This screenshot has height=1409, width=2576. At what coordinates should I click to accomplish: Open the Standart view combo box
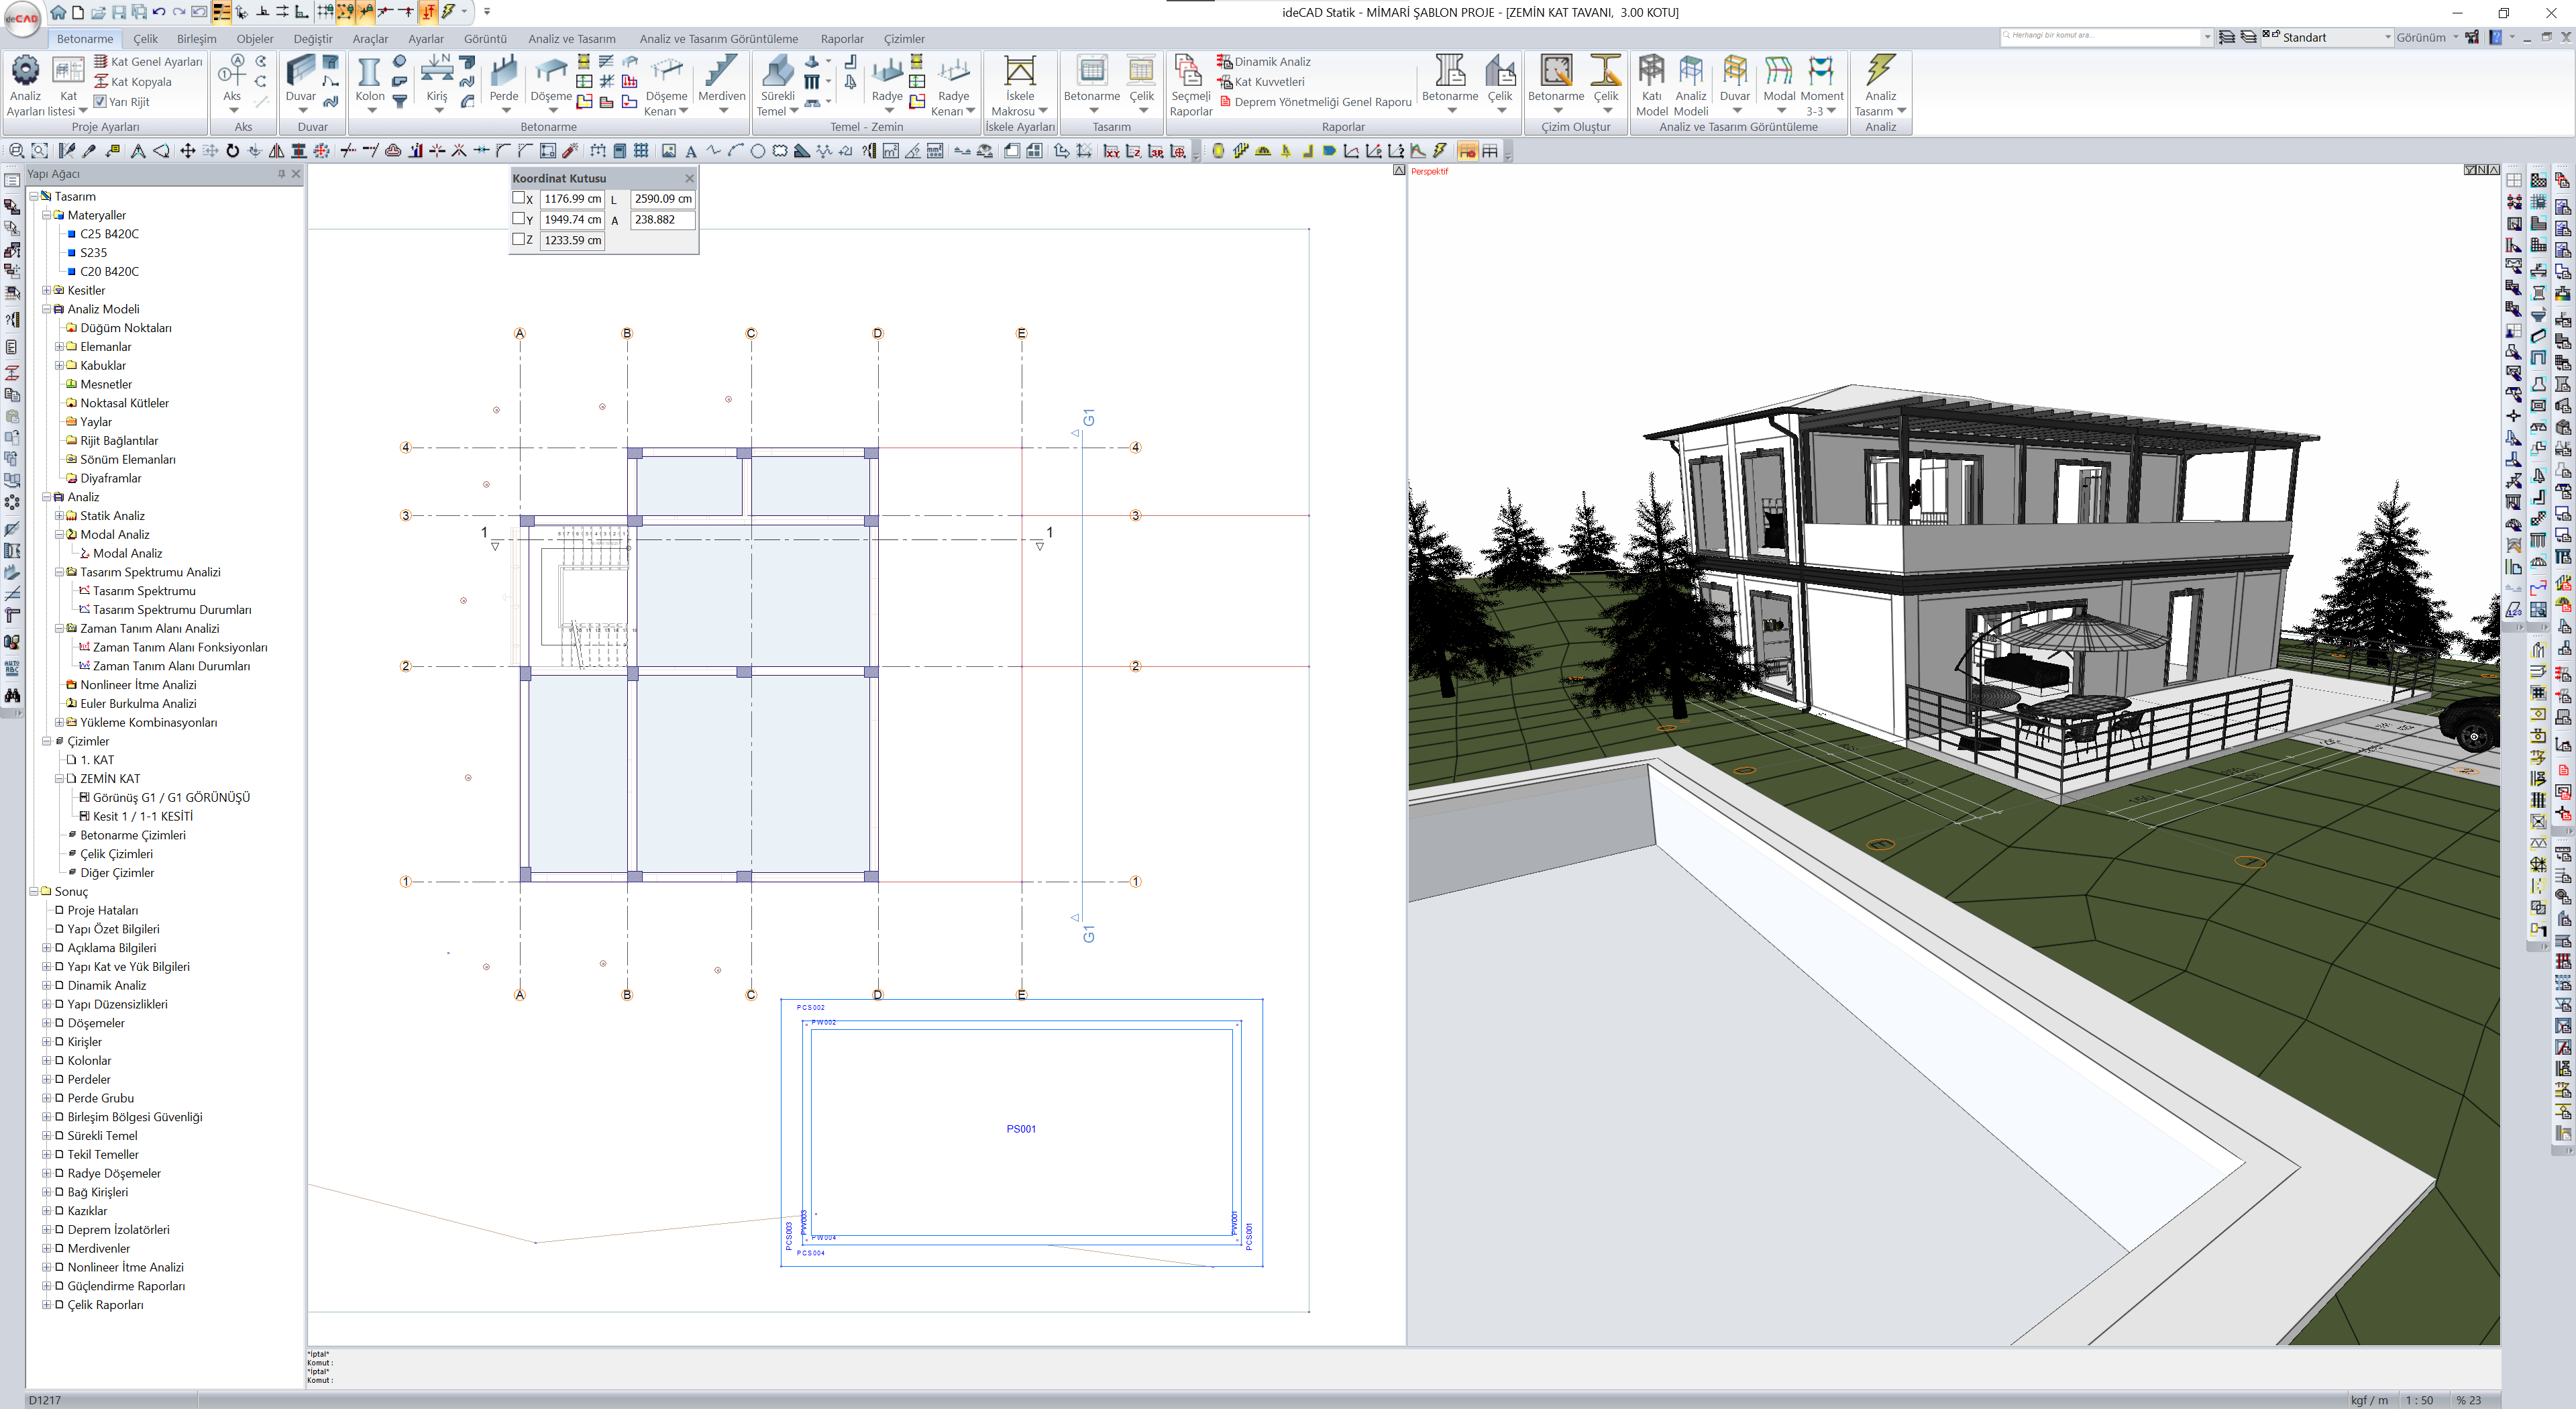tap(2387, 37)
